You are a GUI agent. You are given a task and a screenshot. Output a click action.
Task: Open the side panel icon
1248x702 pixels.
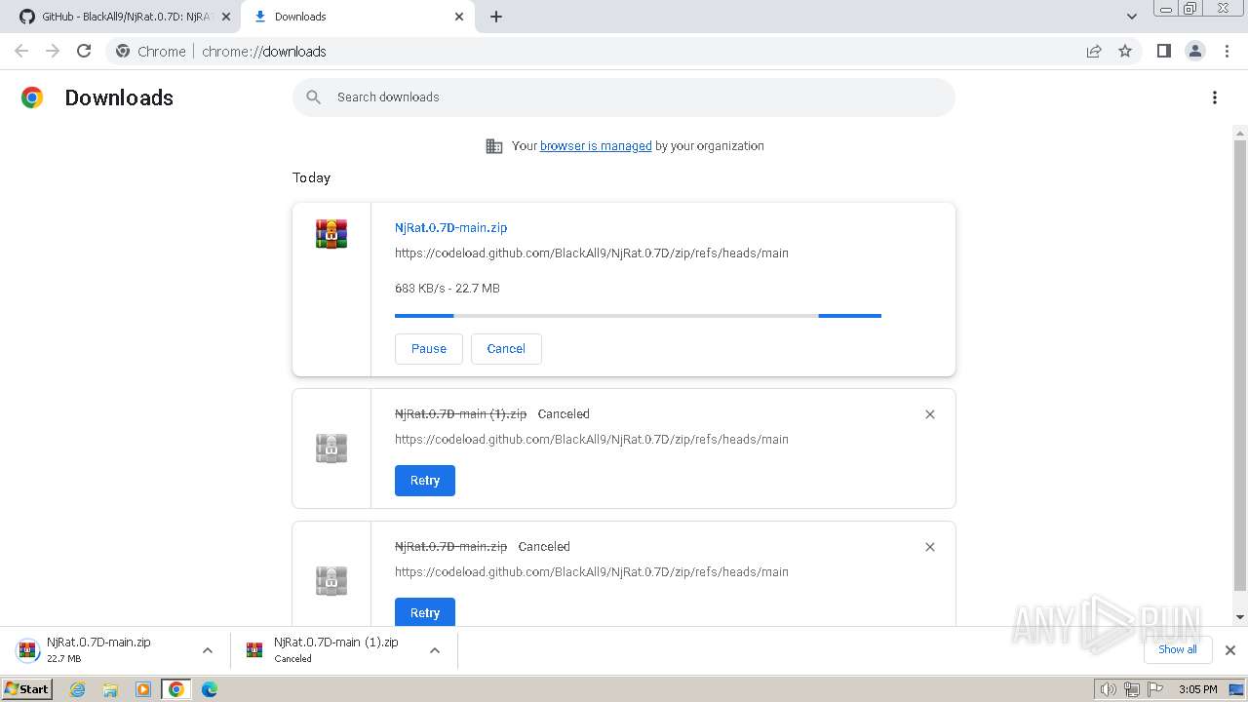[1163, 51]
